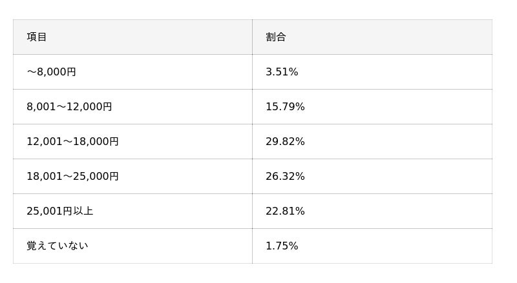Click the 1.75% value

pos(282,246)
